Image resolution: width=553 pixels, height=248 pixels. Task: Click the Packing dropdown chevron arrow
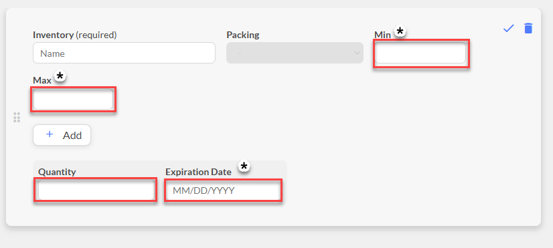(357, 53)
